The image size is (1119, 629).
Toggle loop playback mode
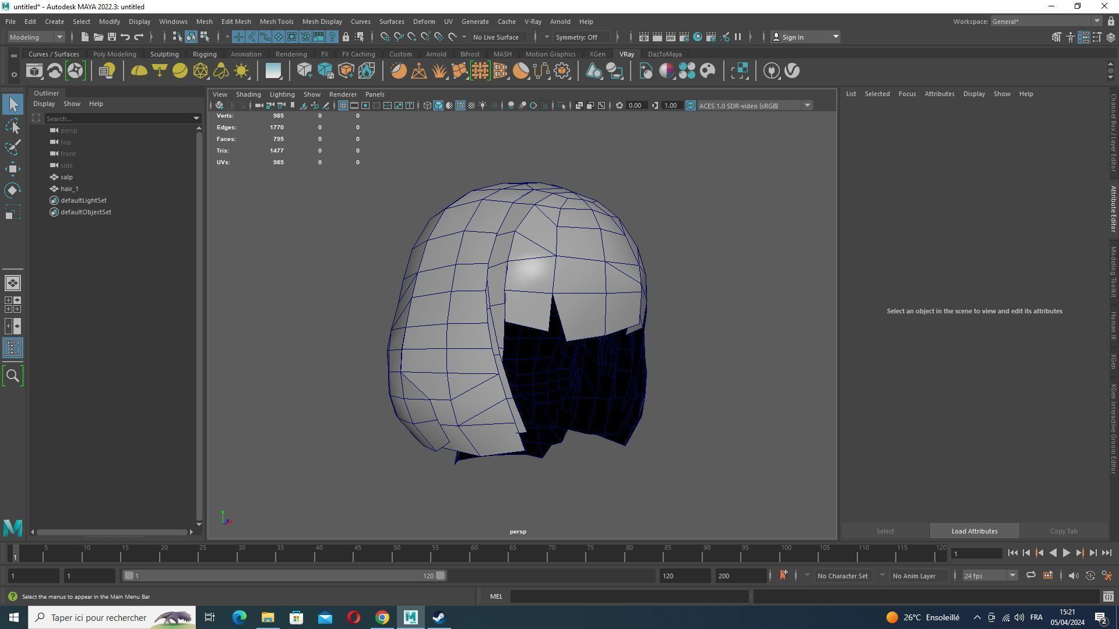pos(1030,575)
